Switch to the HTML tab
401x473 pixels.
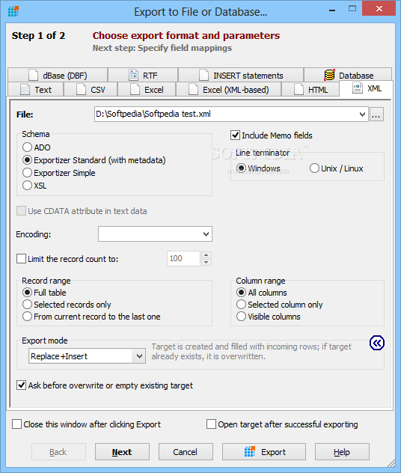pos(310,90)
